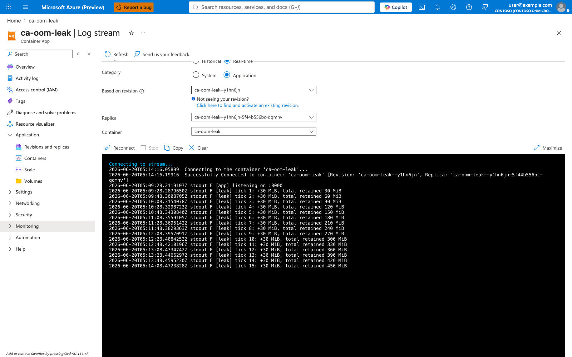Click the Report a bug button
Viewport: 572px width, 357px height.
[134, 7]
